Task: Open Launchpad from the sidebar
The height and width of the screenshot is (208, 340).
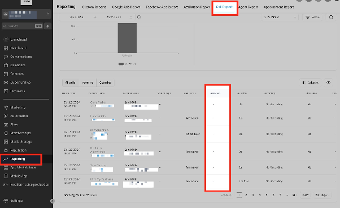Action: tap(18, 40)
